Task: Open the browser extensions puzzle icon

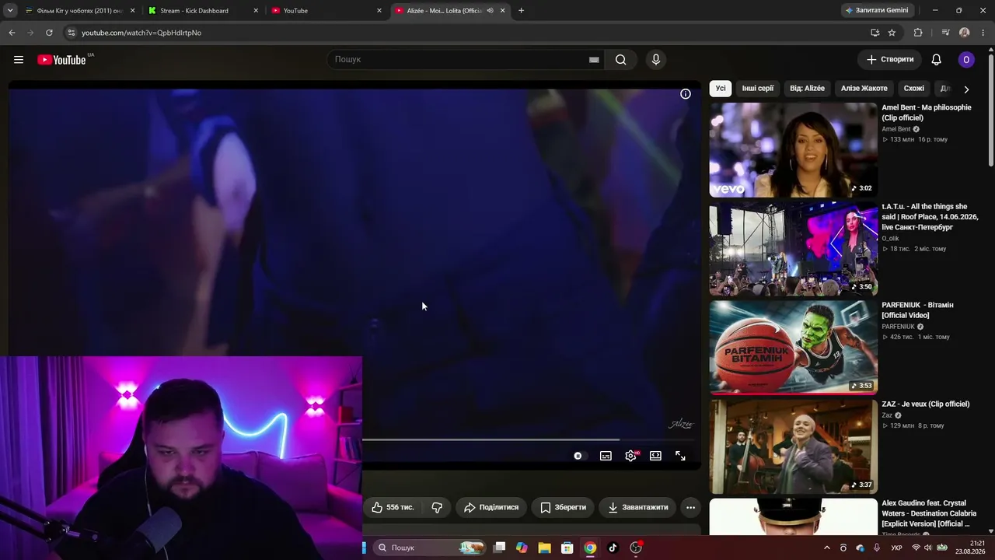Action: 918,33
